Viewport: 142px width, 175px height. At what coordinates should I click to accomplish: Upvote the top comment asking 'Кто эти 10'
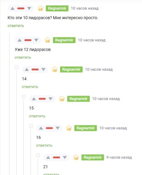click(13, 8)
